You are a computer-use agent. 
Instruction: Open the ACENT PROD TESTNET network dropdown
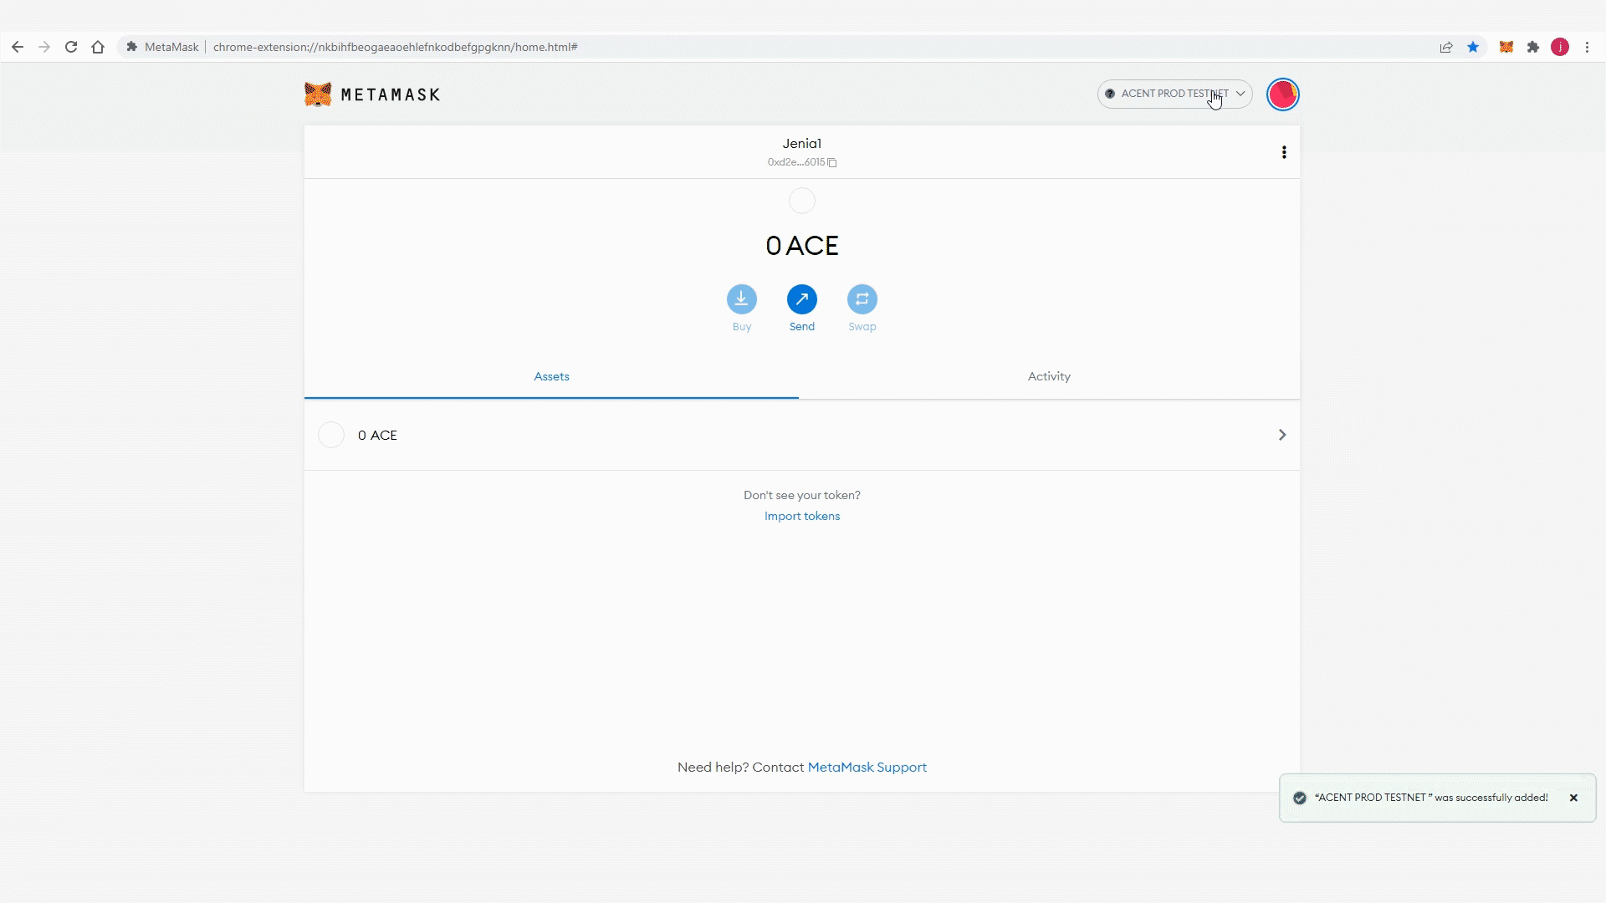pyautogui.click(x=1174, y=94)
